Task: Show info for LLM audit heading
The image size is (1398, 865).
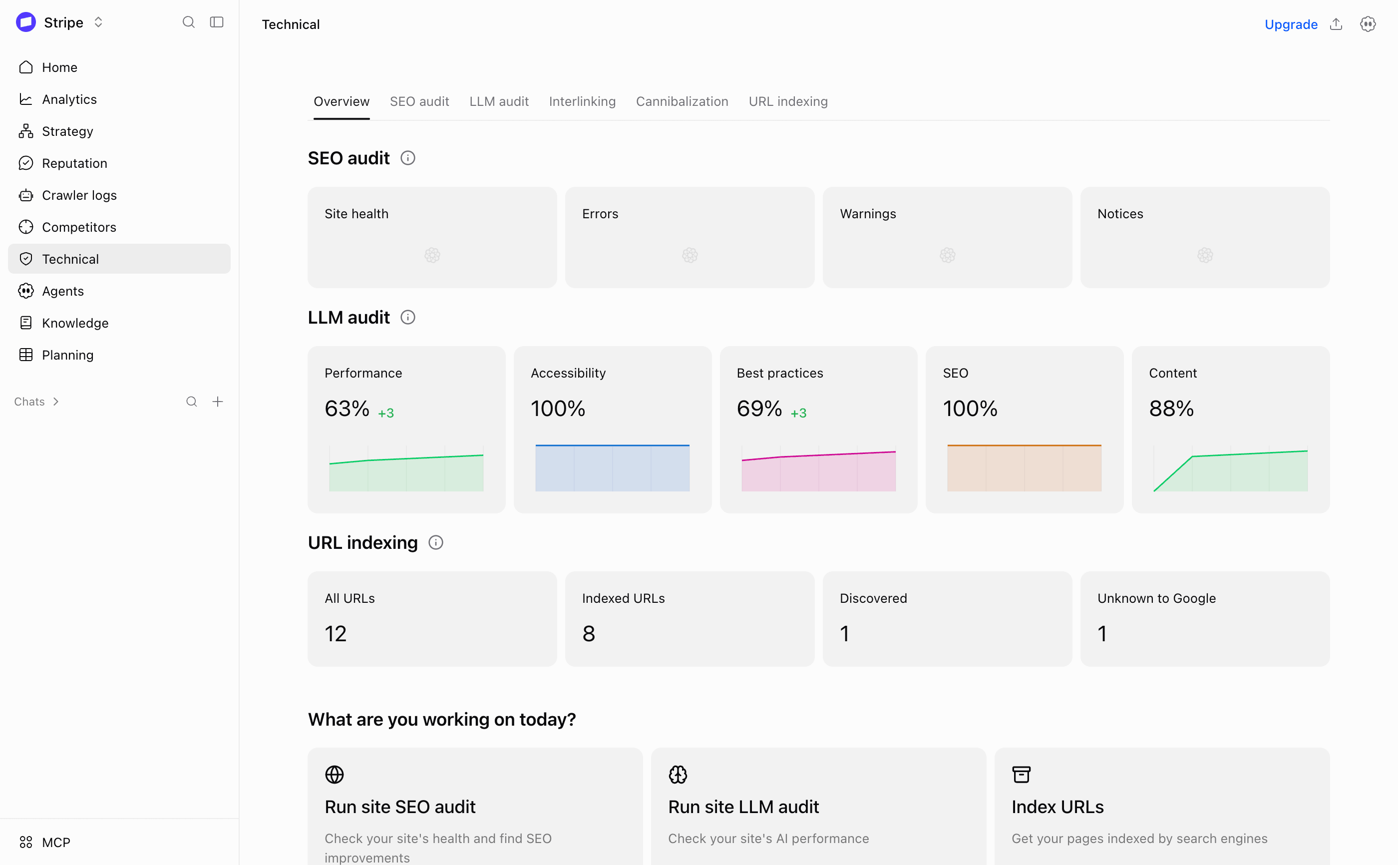Action: point(408,317)
